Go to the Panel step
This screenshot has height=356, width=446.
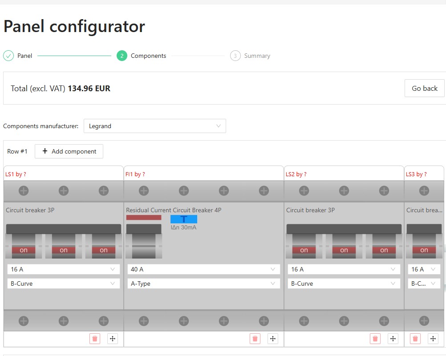(x=18, y=56)
